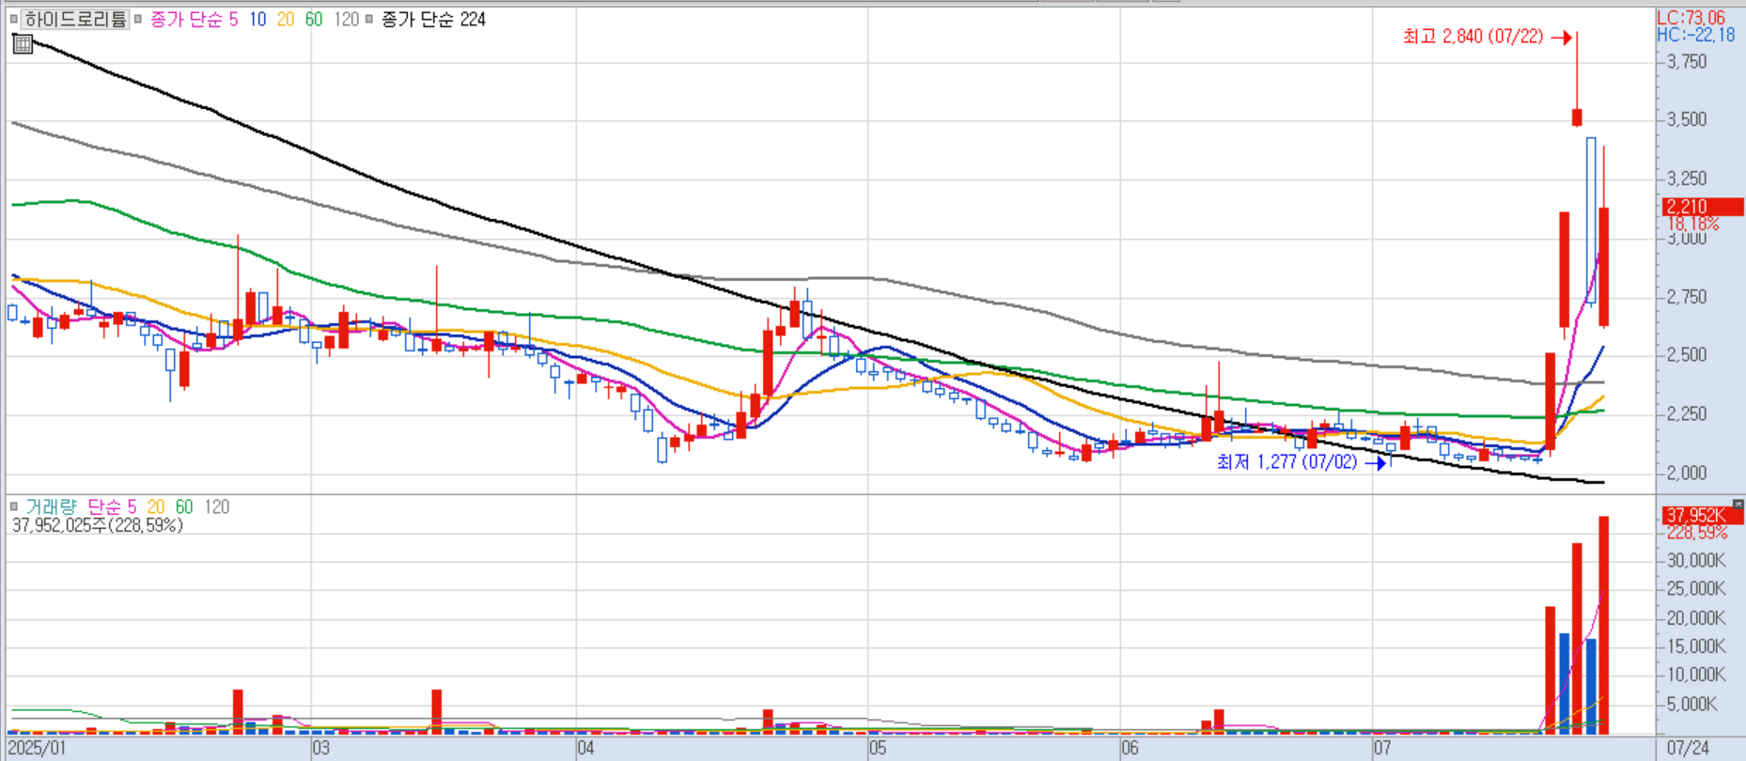1746x761 pixels.
Task: Click the HC:-22.18 indicator text
Action: pyautogui.click(x=1695, y=35)
